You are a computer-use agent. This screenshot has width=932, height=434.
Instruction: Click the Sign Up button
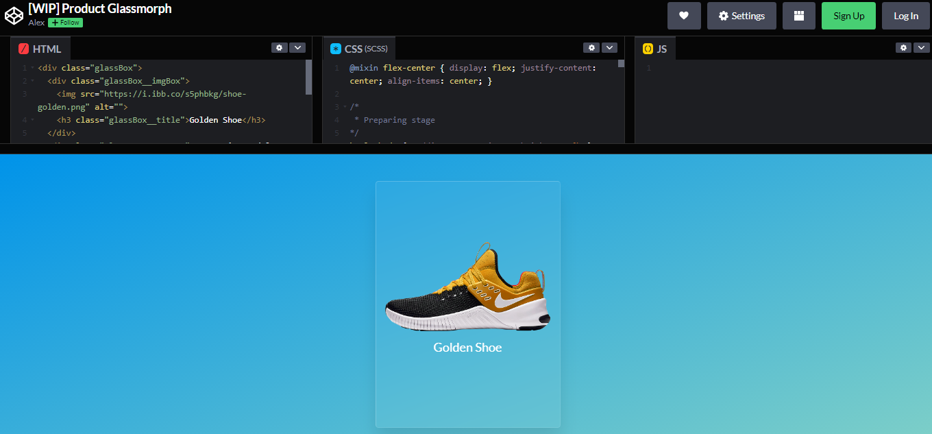[x=848, y=15]
